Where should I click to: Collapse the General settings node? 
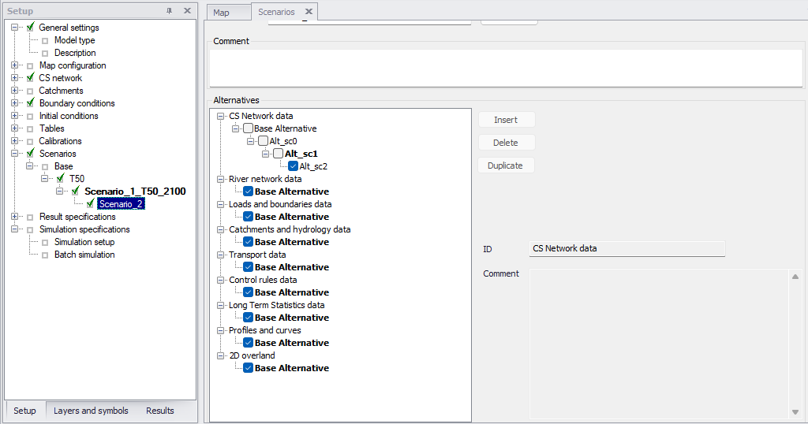pos(14,28)
